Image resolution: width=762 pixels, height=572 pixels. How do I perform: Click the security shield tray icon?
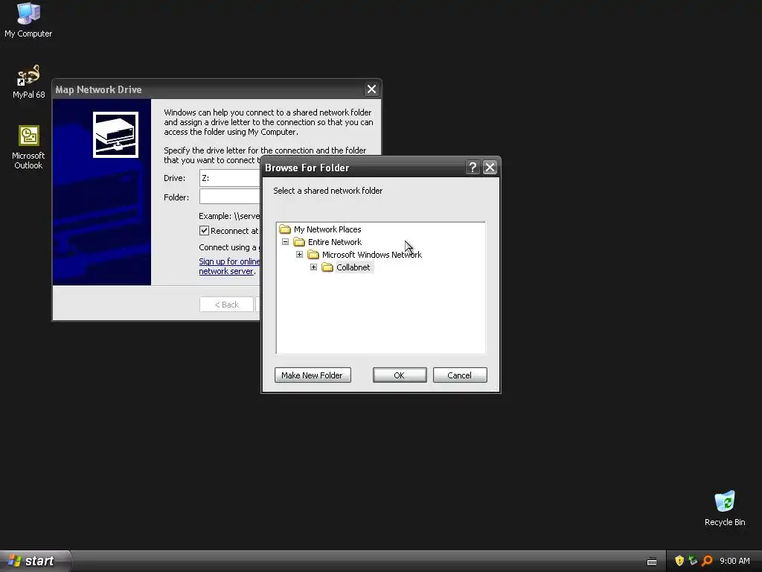click(x=679, y=561)
